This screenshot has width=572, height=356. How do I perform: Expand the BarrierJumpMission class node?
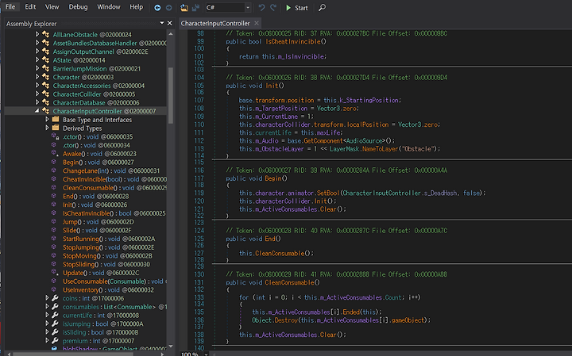tap(37, 68)
